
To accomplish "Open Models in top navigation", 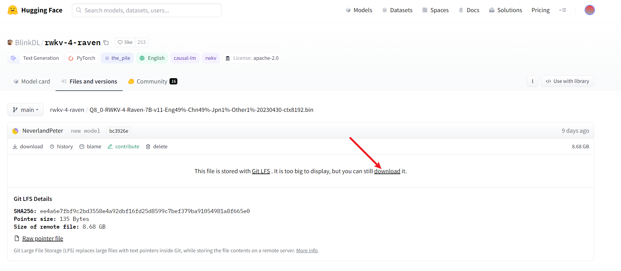I will (359, 10).
